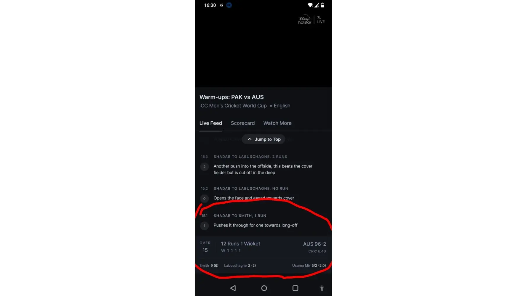This screenshot has height=296, width=527.
Task: Tap the AUS 96-2 score text
Action: [x=314, y=244]
